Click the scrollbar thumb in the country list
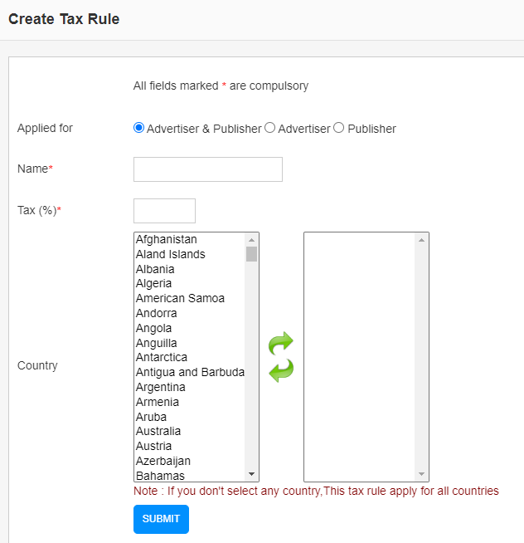524x543 pixels. coord(251,254)
